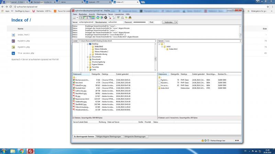This screenshot has width=275, height=154.
Task: Open the Verbinden quick-connect history dropdown arrow
Action: pos(176,22)
